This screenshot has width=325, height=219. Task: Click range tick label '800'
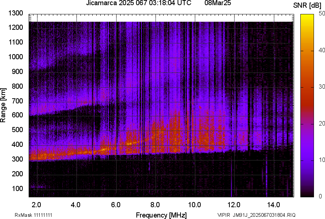(17, 86)
